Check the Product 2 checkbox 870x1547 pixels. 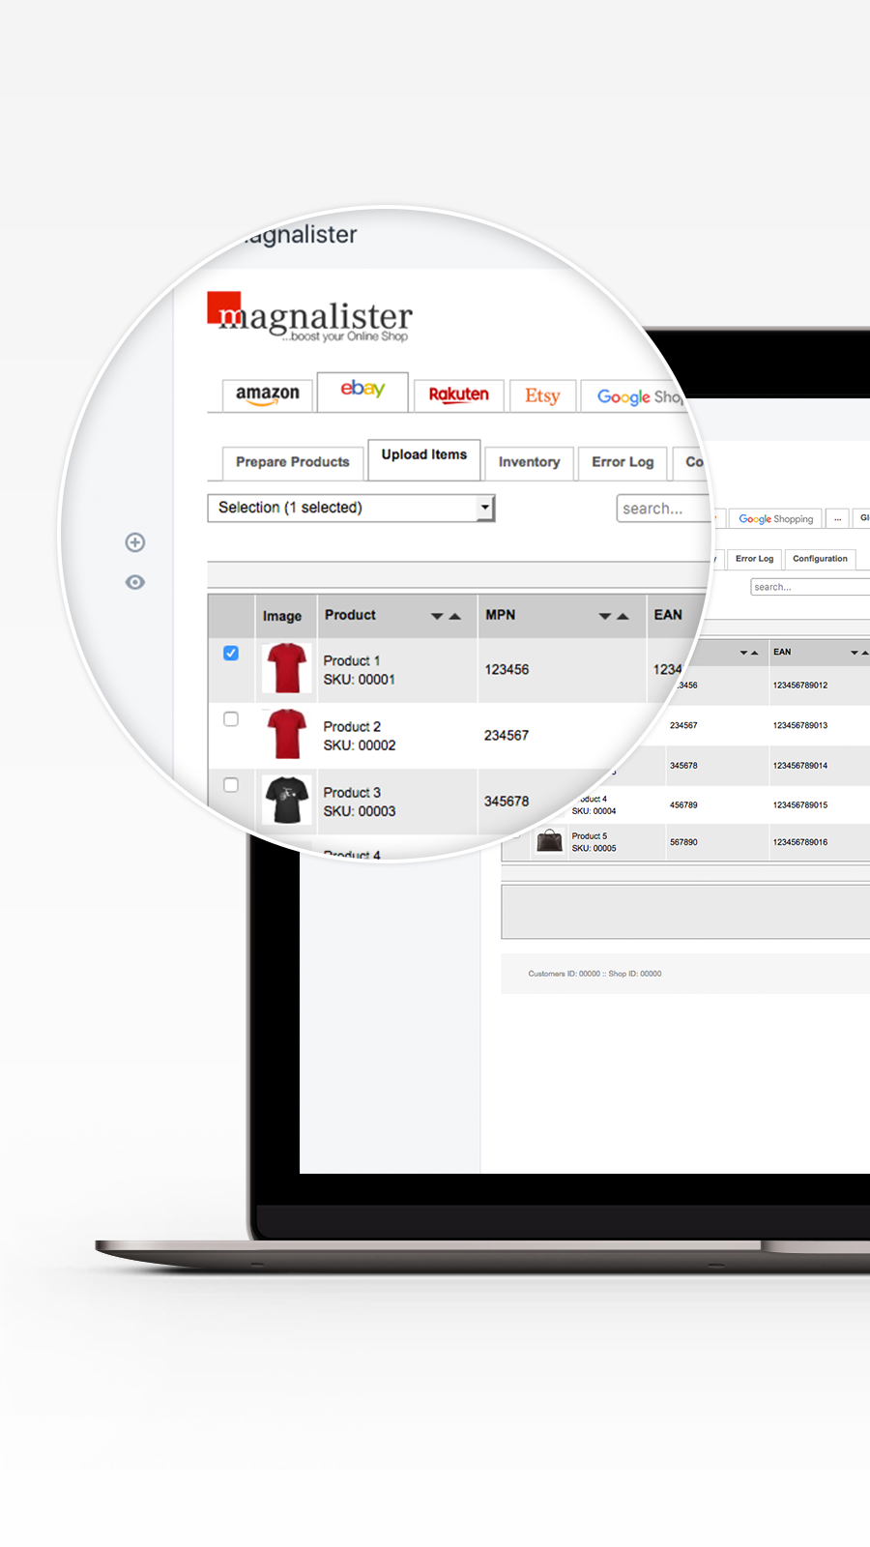231,718
